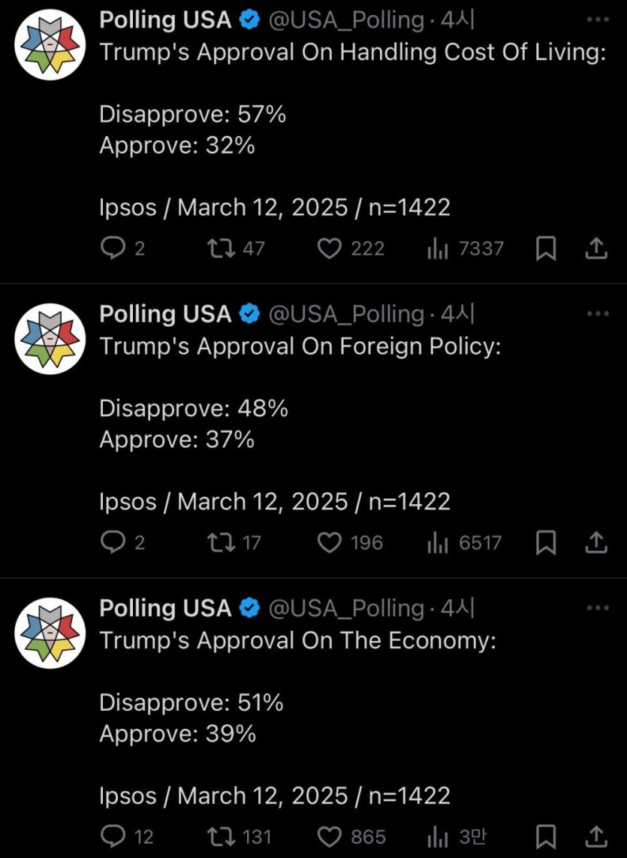
Task: Open more options on The Economy tweet
Action: click(597, 608)
